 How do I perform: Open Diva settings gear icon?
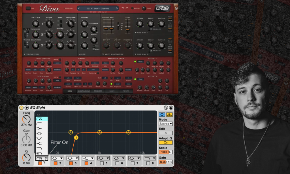176,8
